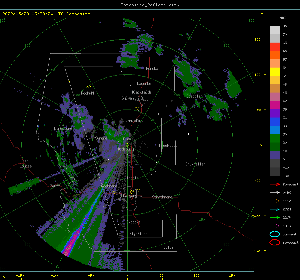Pick the light gray 70-80 dBZ swatch
Viewport: 300px width, 280px height.
[275, 30]
